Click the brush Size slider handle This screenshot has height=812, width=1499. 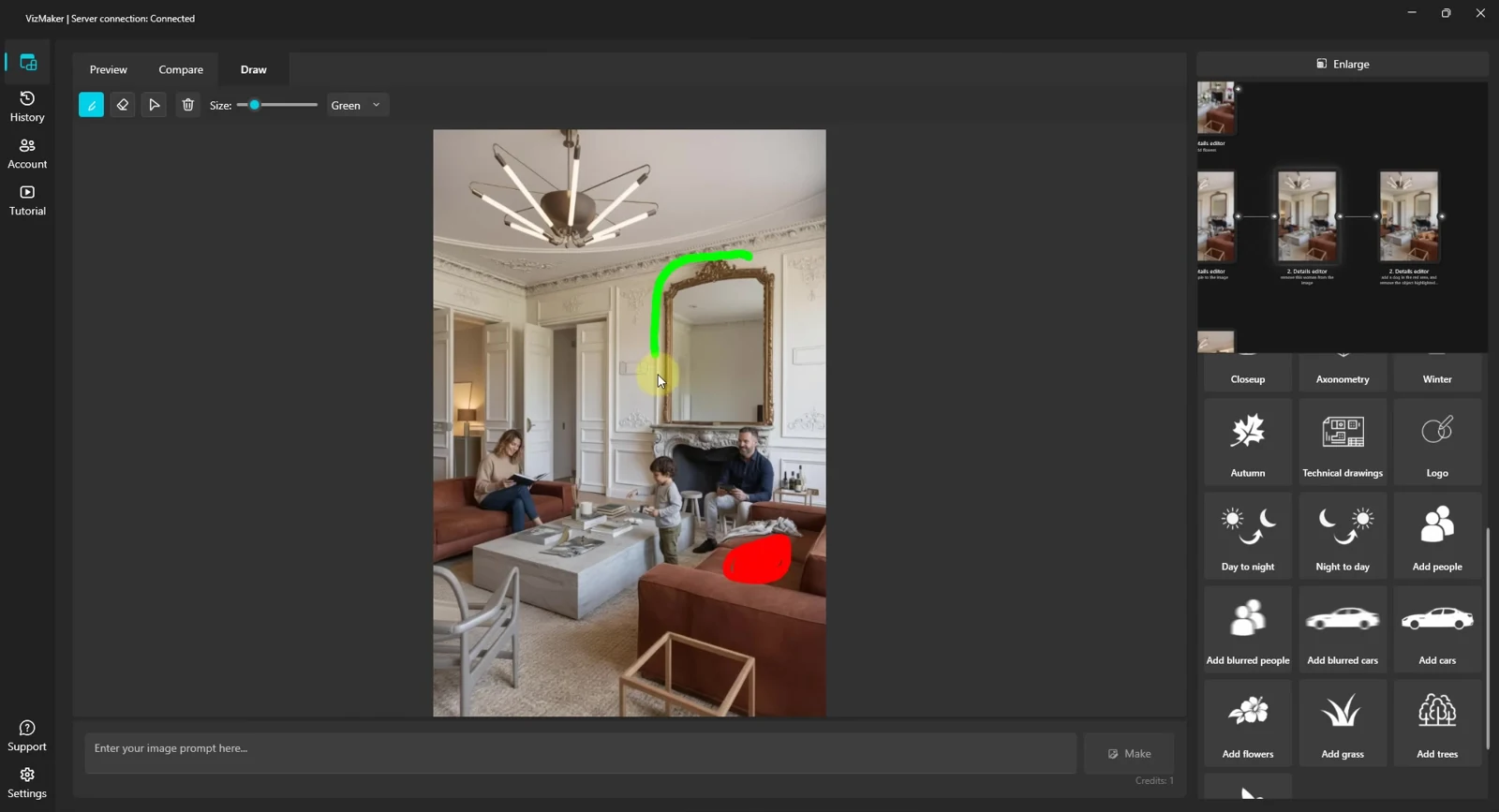coord(255,105)
